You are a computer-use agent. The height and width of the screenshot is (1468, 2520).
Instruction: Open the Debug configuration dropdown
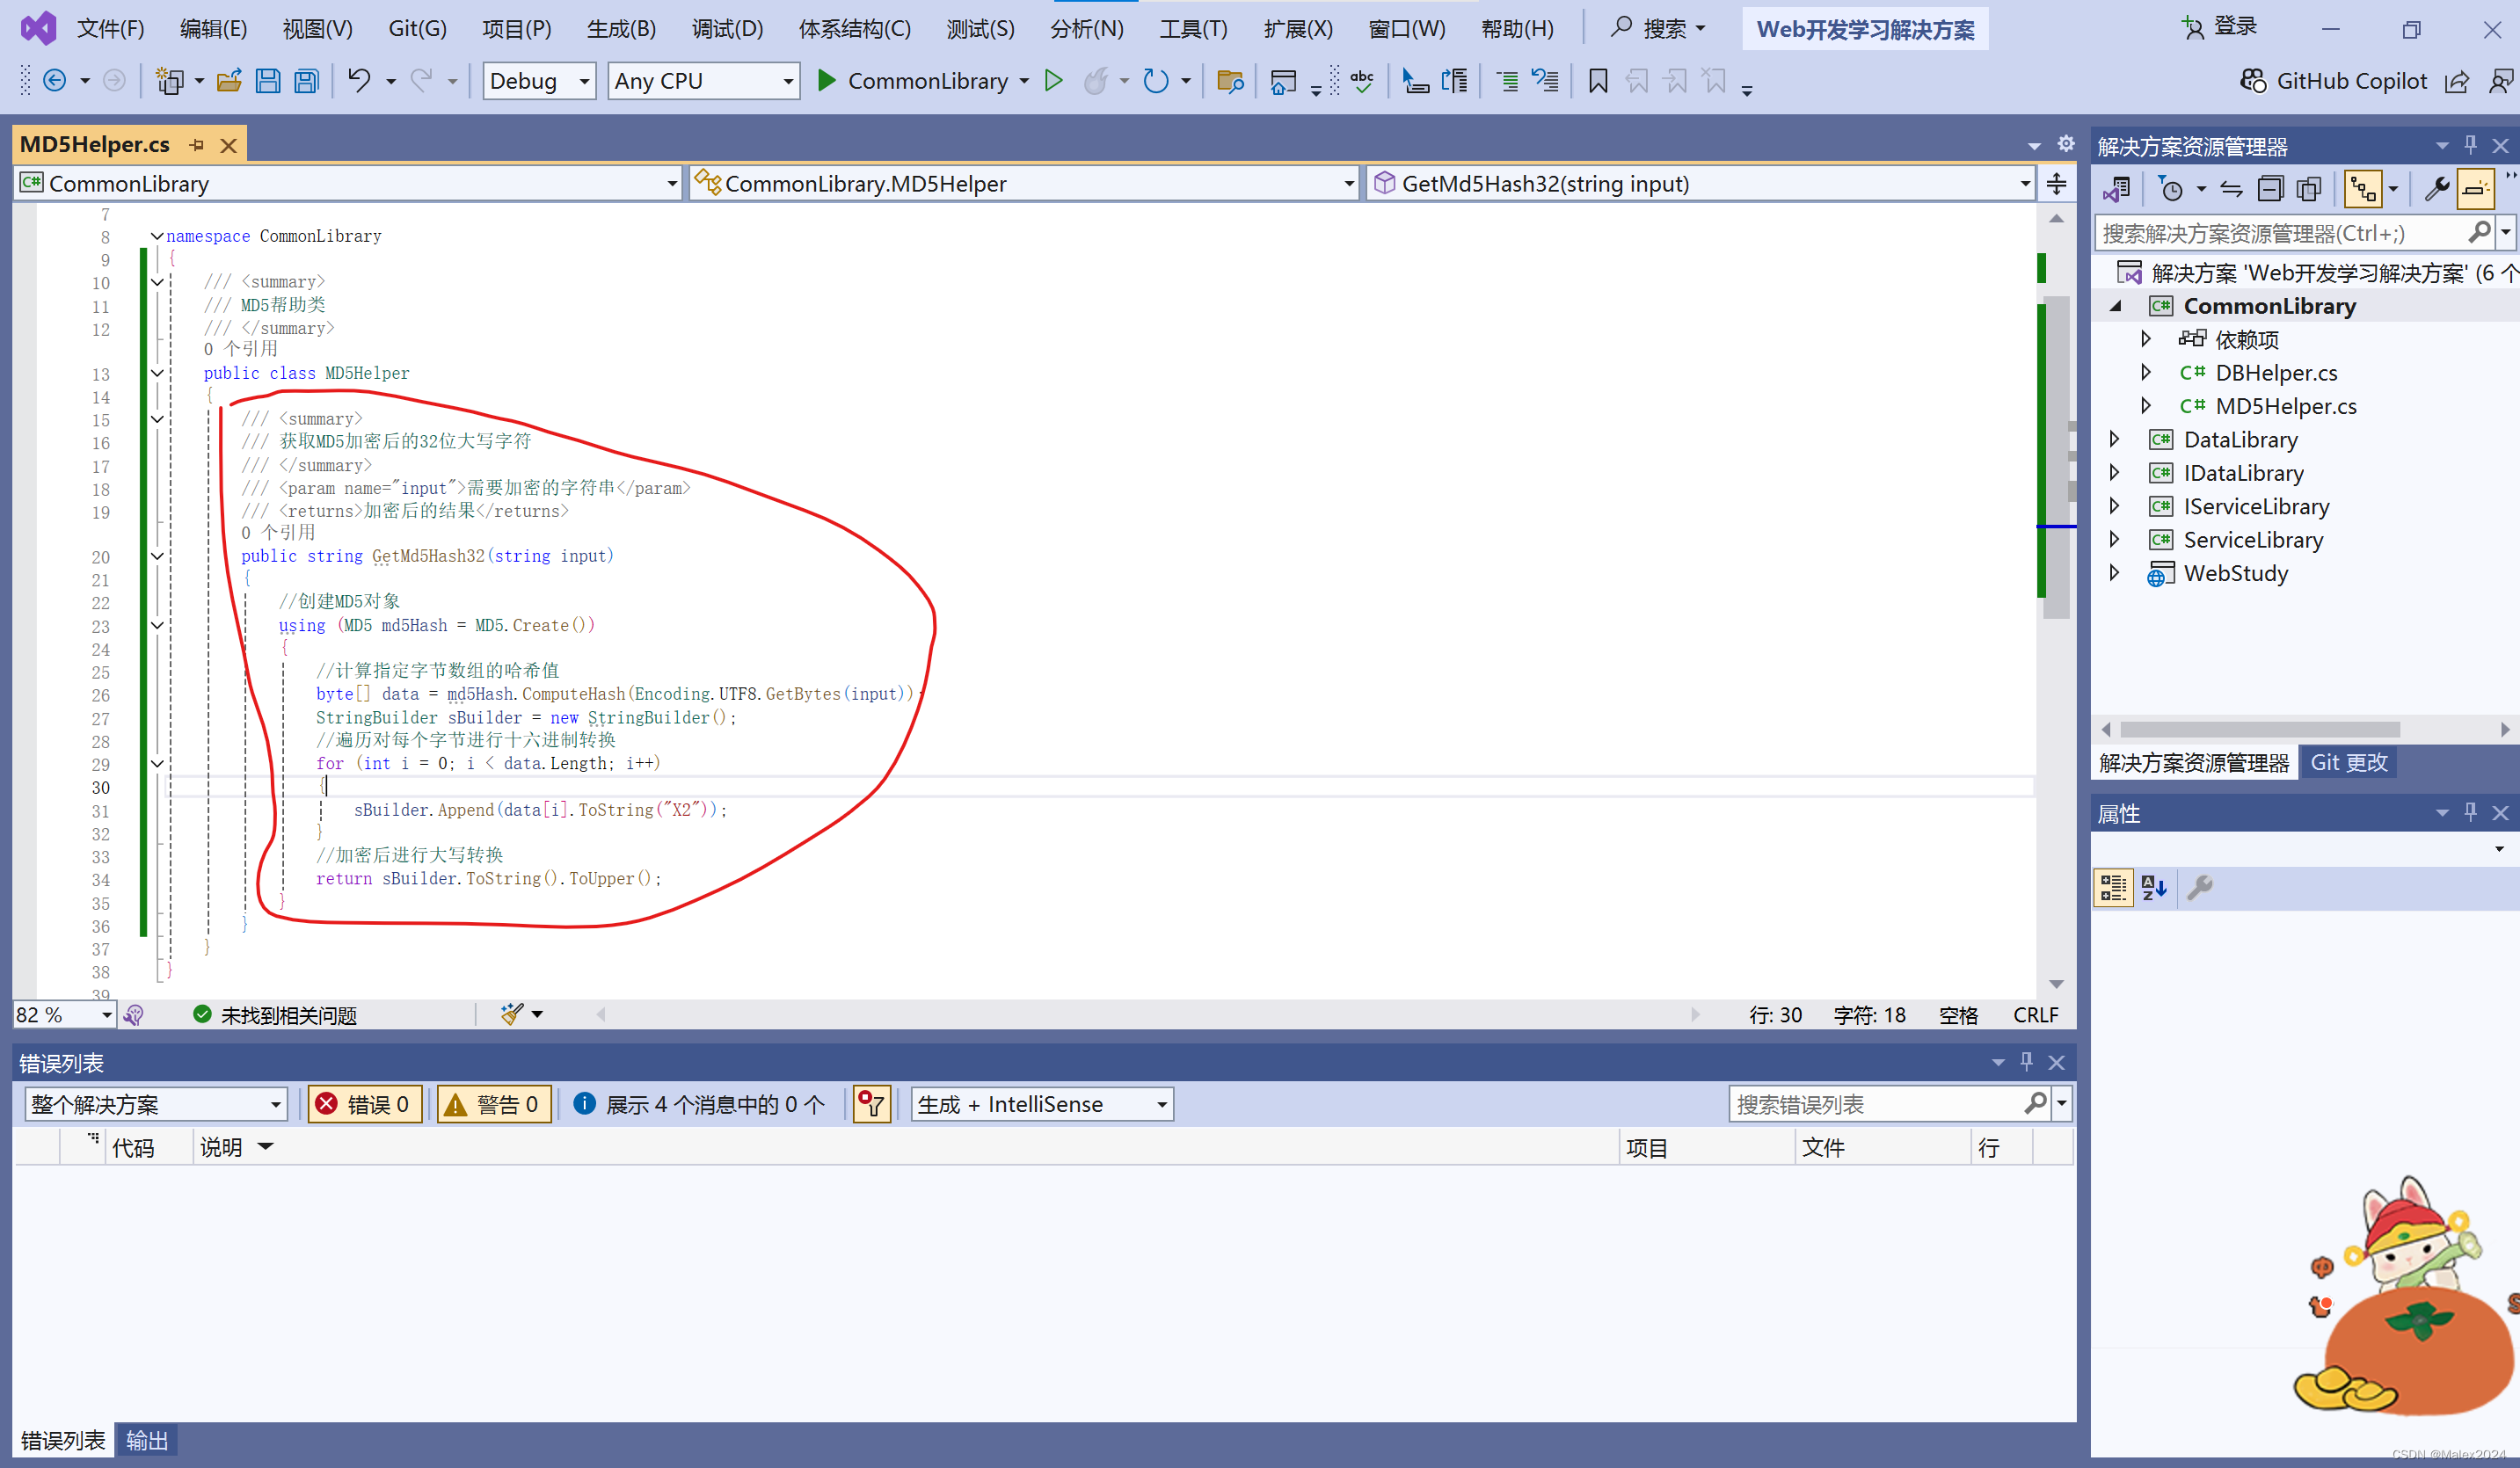pos(539,81)
